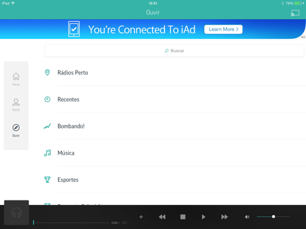Tap the Chromecast cast icon
The image size is (306, 229).
(295, 13)
